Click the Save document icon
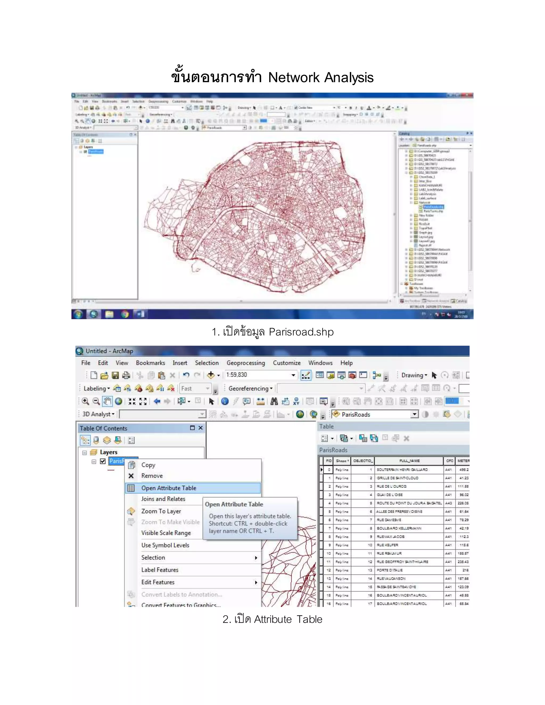 point(115,375)
